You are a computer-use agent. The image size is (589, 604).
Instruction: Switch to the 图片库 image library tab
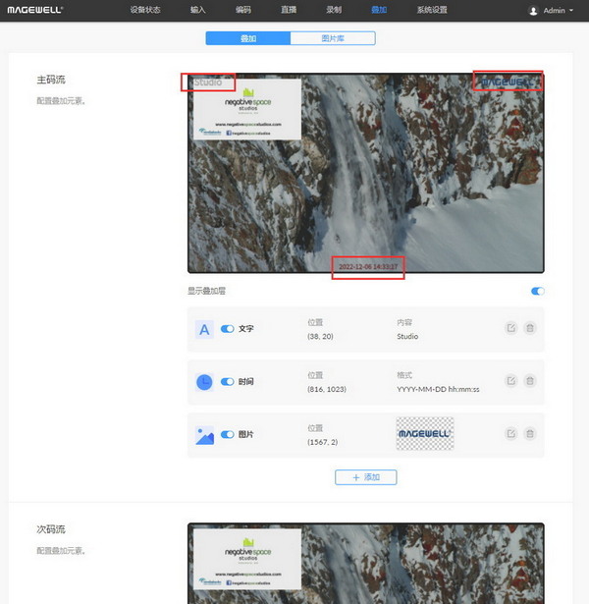333,38
